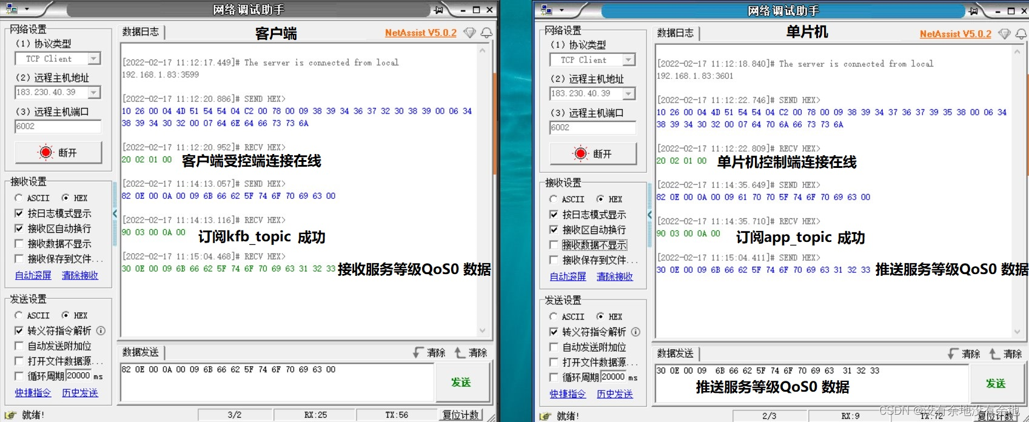The height and width of the screenshot is (422, 1029).
Task: Click the diamond icon in right window
Action: coord(1004,34)
